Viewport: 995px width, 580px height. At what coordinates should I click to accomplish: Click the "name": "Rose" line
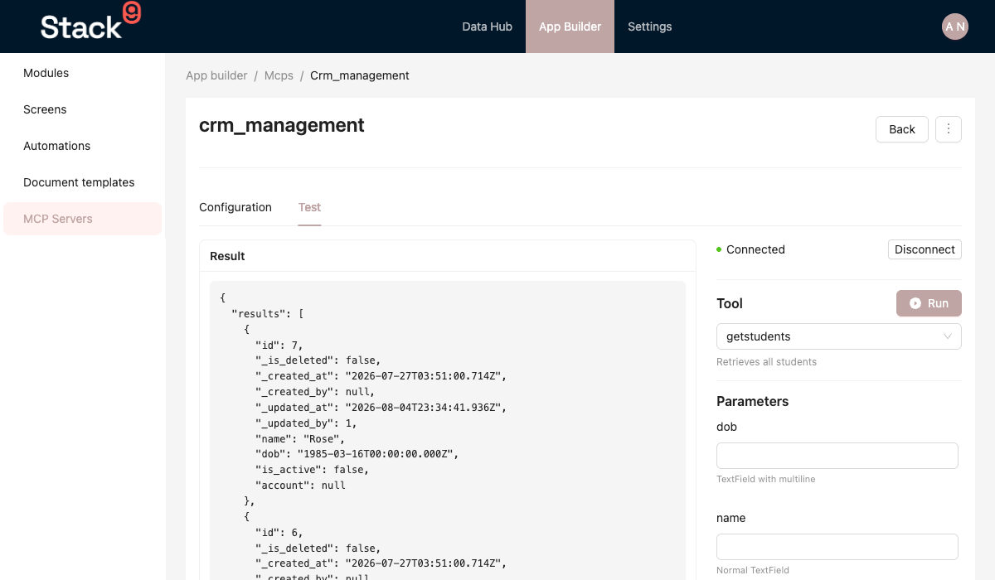(299, 438)
